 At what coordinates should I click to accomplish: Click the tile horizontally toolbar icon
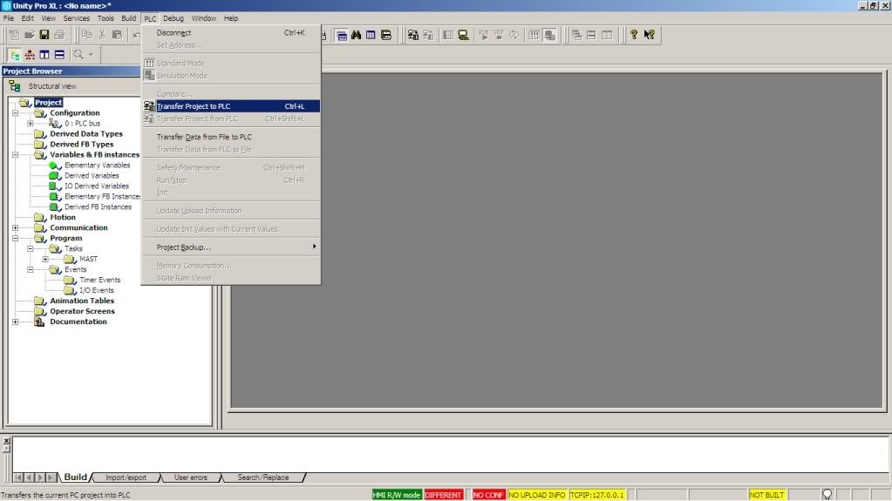point(592,35)
